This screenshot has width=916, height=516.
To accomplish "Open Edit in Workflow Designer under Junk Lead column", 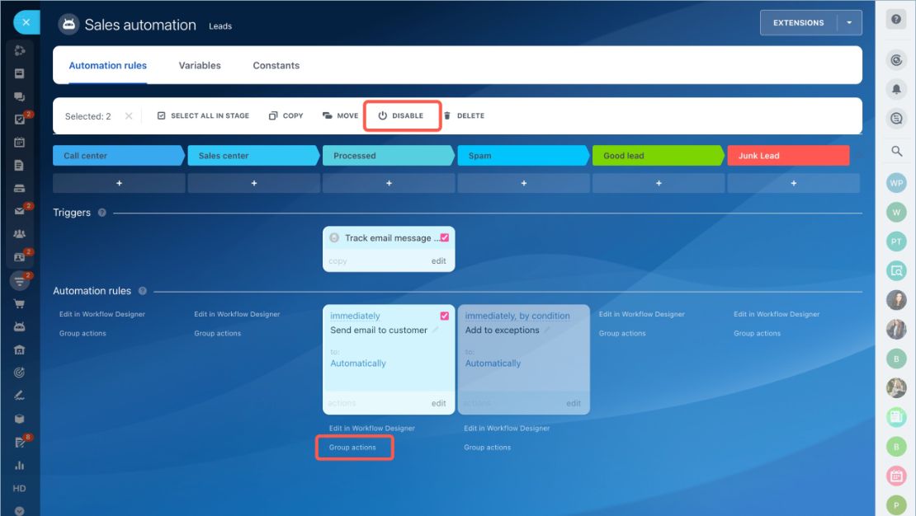I will pyautogui.click(x=777, y=314).
